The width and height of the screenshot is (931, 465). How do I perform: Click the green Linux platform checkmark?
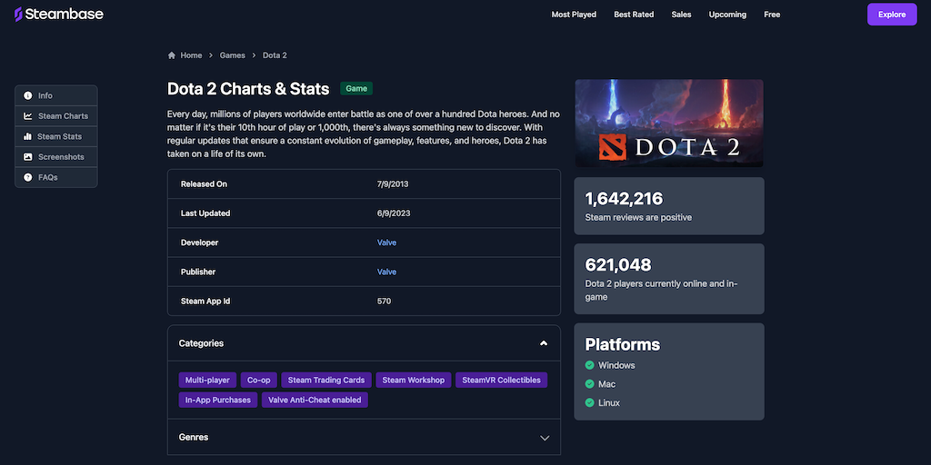[589, 402]
